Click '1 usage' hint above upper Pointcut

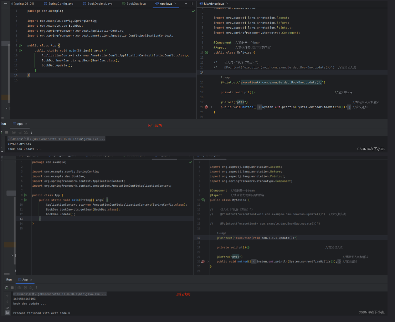pos(225,77)
